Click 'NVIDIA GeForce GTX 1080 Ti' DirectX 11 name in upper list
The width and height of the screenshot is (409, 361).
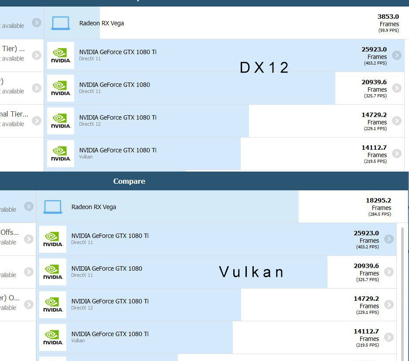118,52
